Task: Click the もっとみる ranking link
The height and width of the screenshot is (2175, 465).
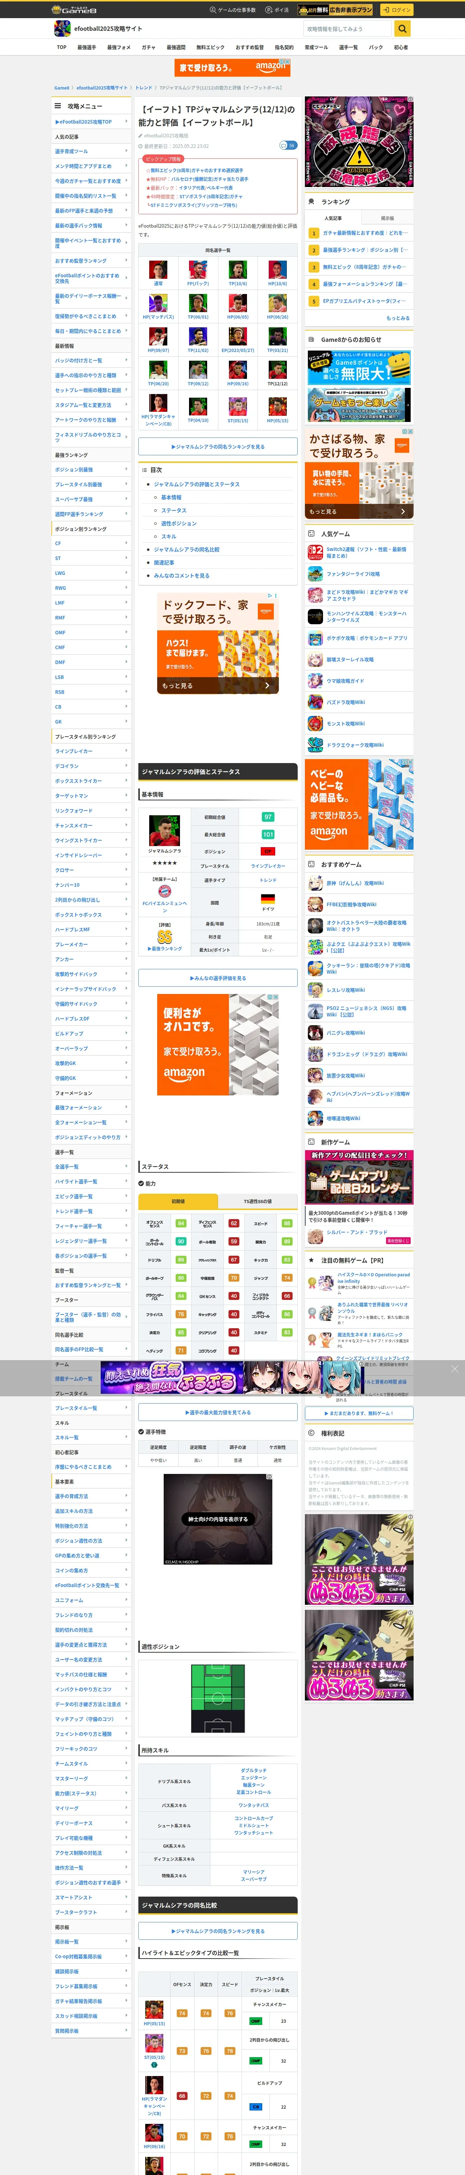Action: click(x=398, y=318)
